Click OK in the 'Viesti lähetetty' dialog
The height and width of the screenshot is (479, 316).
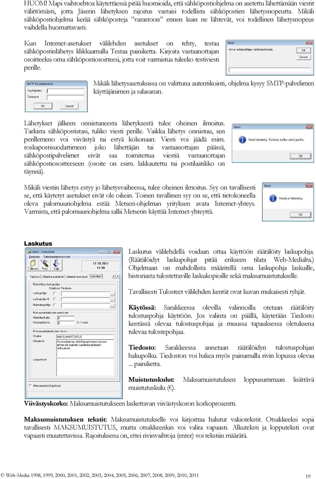click(x=300, y=156)
